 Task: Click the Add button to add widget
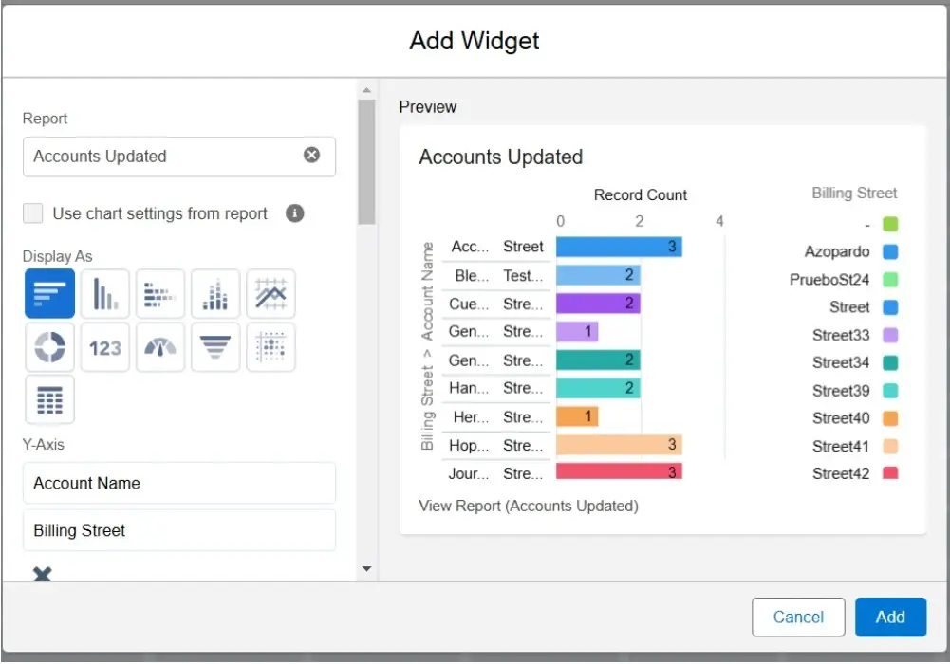[x=889, y=617]
